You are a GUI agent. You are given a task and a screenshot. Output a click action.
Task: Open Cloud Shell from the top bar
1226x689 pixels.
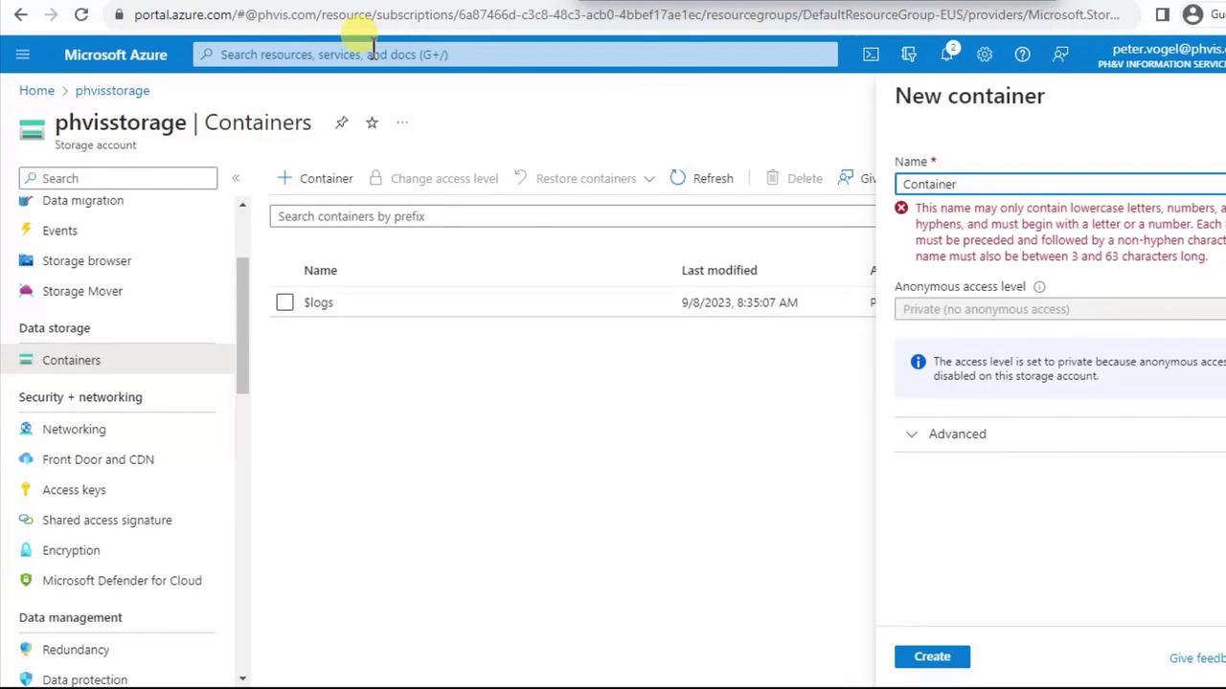pyautogui.click(x=871, y=55)
